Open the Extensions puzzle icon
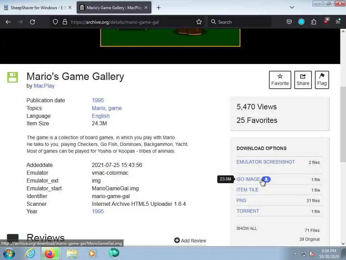The image size is (346, 260). pos(314,22)
